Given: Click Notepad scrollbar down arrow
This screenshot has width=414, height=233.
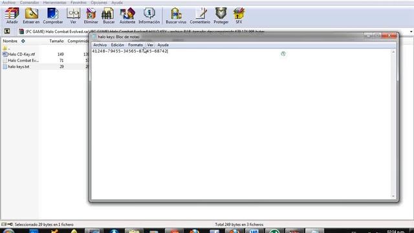Looking at the screenshot, I should point(393,196).
